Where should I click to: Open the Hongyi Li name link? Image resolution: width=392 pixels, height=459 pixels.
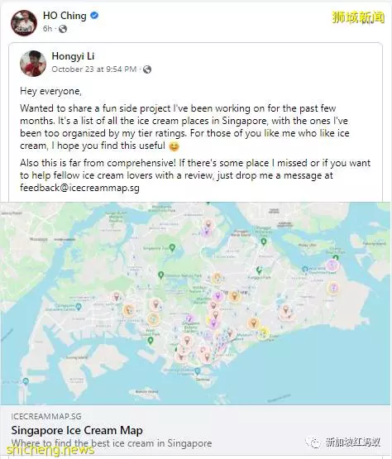pos(73,56)
